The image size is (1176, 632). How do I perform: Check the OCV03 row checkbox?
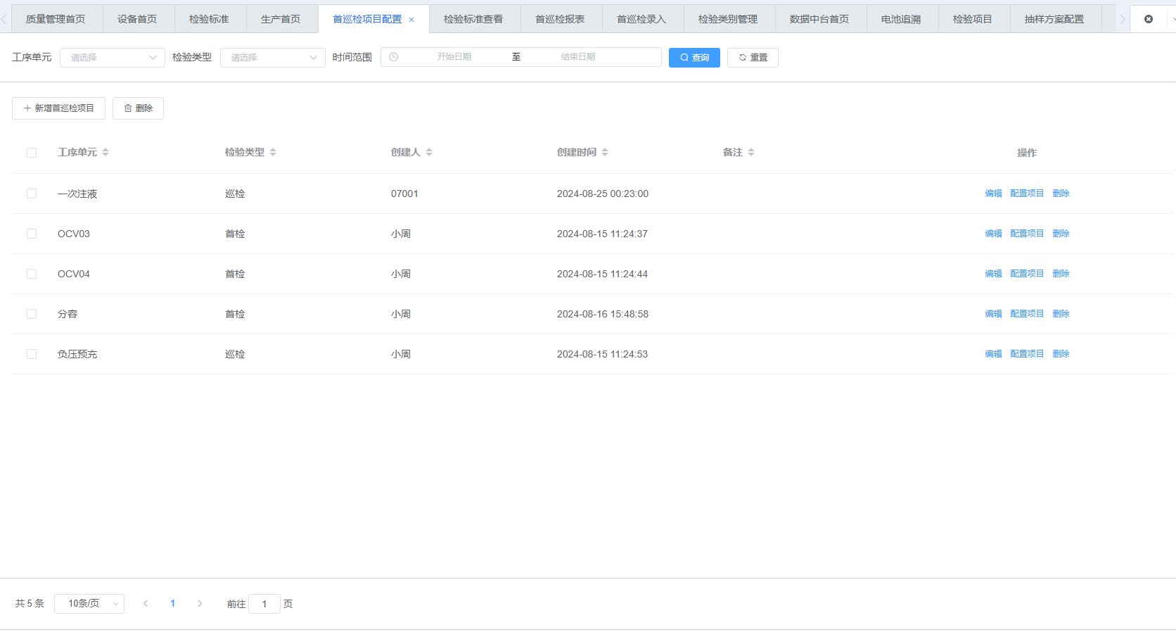[x=32, y=234]
